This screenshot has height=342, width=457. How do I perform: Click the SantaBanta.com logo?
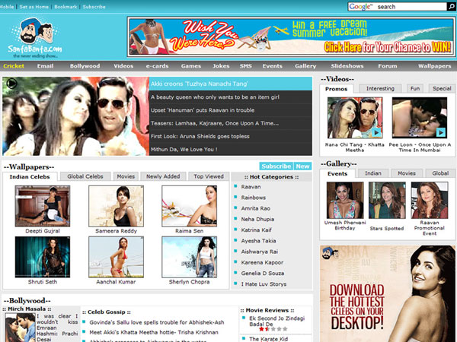pyautogui.click(x=35, y=38)
